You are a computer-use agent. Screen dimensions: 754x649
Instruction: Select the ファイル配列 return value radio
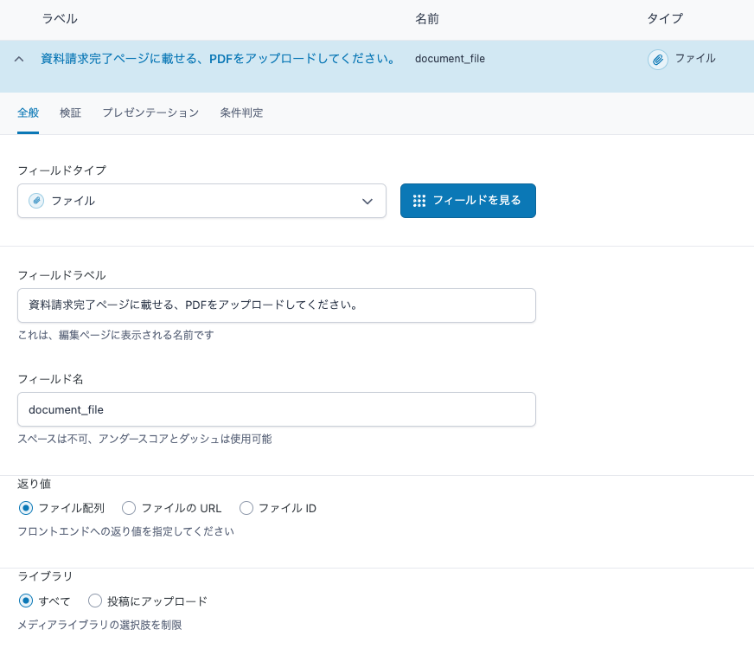[x=25, y=508]
